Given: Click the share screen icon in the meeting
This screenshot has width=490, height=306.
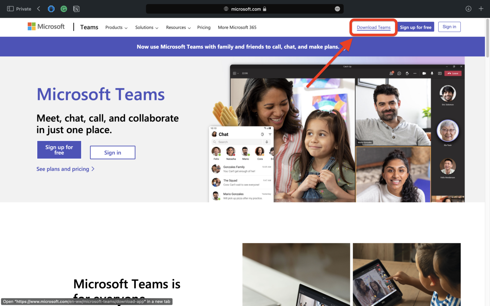Looking at the screenshot, I should (x=440, y=73).
